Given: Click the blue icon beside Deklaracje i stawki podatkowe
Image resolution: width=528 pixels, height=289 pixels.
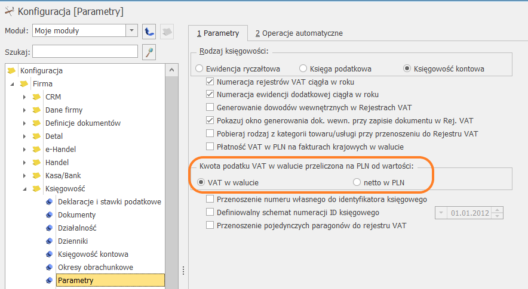Looking at the screenshot, I should [49, 201].
